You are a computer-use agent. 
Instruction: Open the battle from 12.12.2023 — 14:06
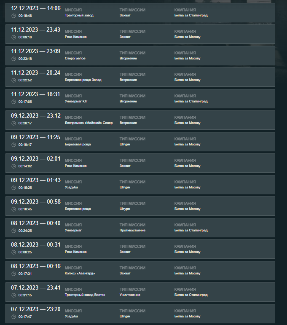[x=140, y=13]
